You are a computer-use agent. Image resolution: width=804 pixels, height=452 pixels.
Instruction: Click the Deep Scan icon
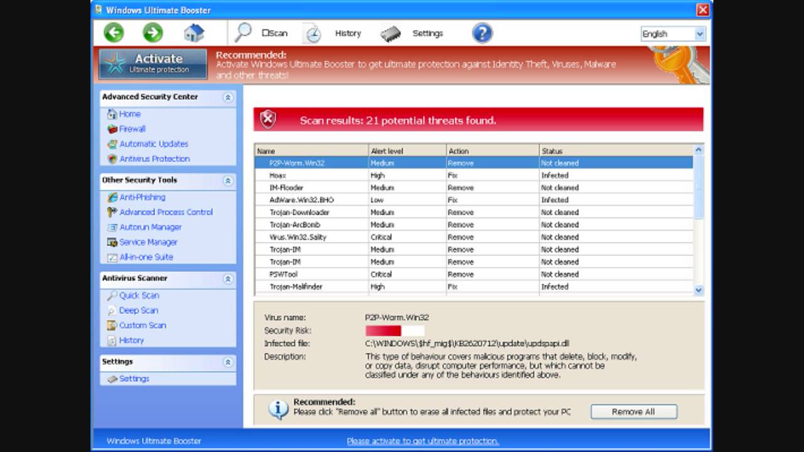pos(112,310)
